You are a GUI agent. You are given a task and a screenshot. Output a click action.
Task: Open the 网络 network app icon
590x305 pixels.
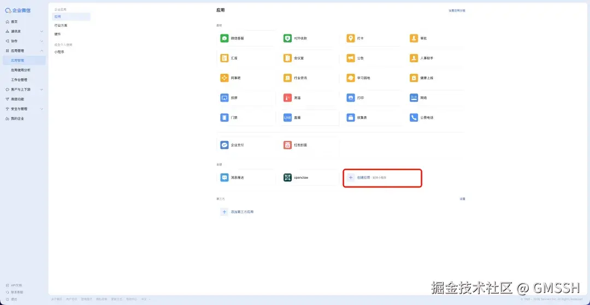point(414,98)
